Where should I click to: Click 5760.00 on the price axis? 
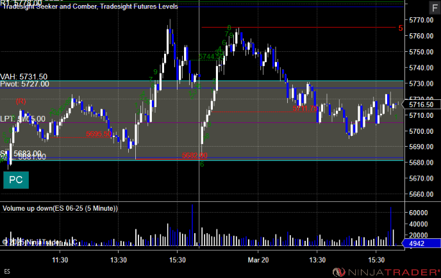421,36
